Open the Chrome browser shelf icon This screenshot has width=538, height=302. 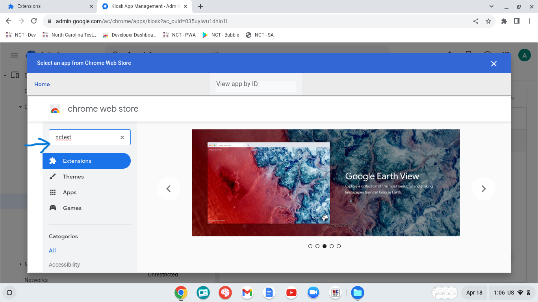point(181,293)
